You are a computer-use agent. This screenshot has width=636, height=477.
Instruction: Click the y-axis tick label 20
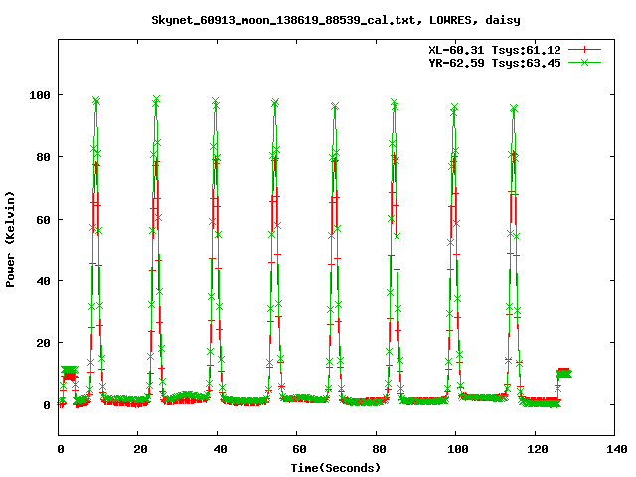point(43,343)
